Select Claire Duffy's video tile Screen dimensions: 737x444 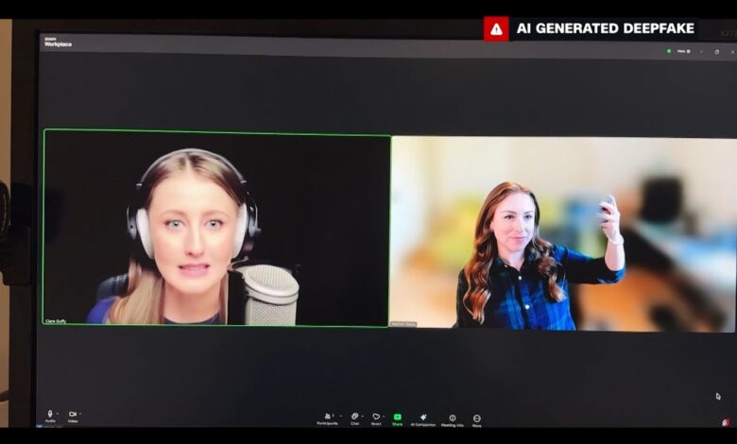tap(216, 229)
